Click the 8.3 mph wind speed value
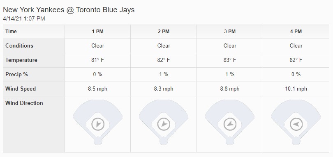This screenshot has height=157, width=333. (x=164, y=89)
